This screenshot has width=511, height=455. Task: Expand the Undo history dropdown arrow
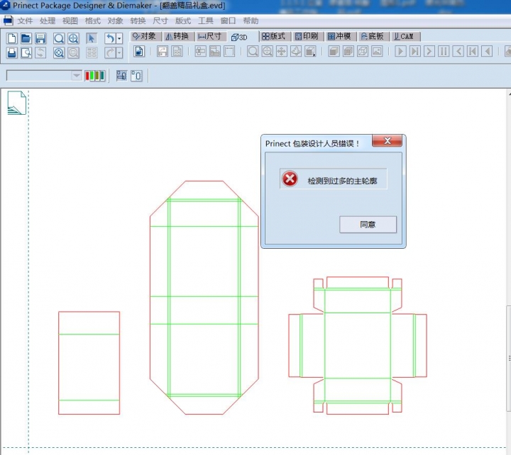click(119, 38)
